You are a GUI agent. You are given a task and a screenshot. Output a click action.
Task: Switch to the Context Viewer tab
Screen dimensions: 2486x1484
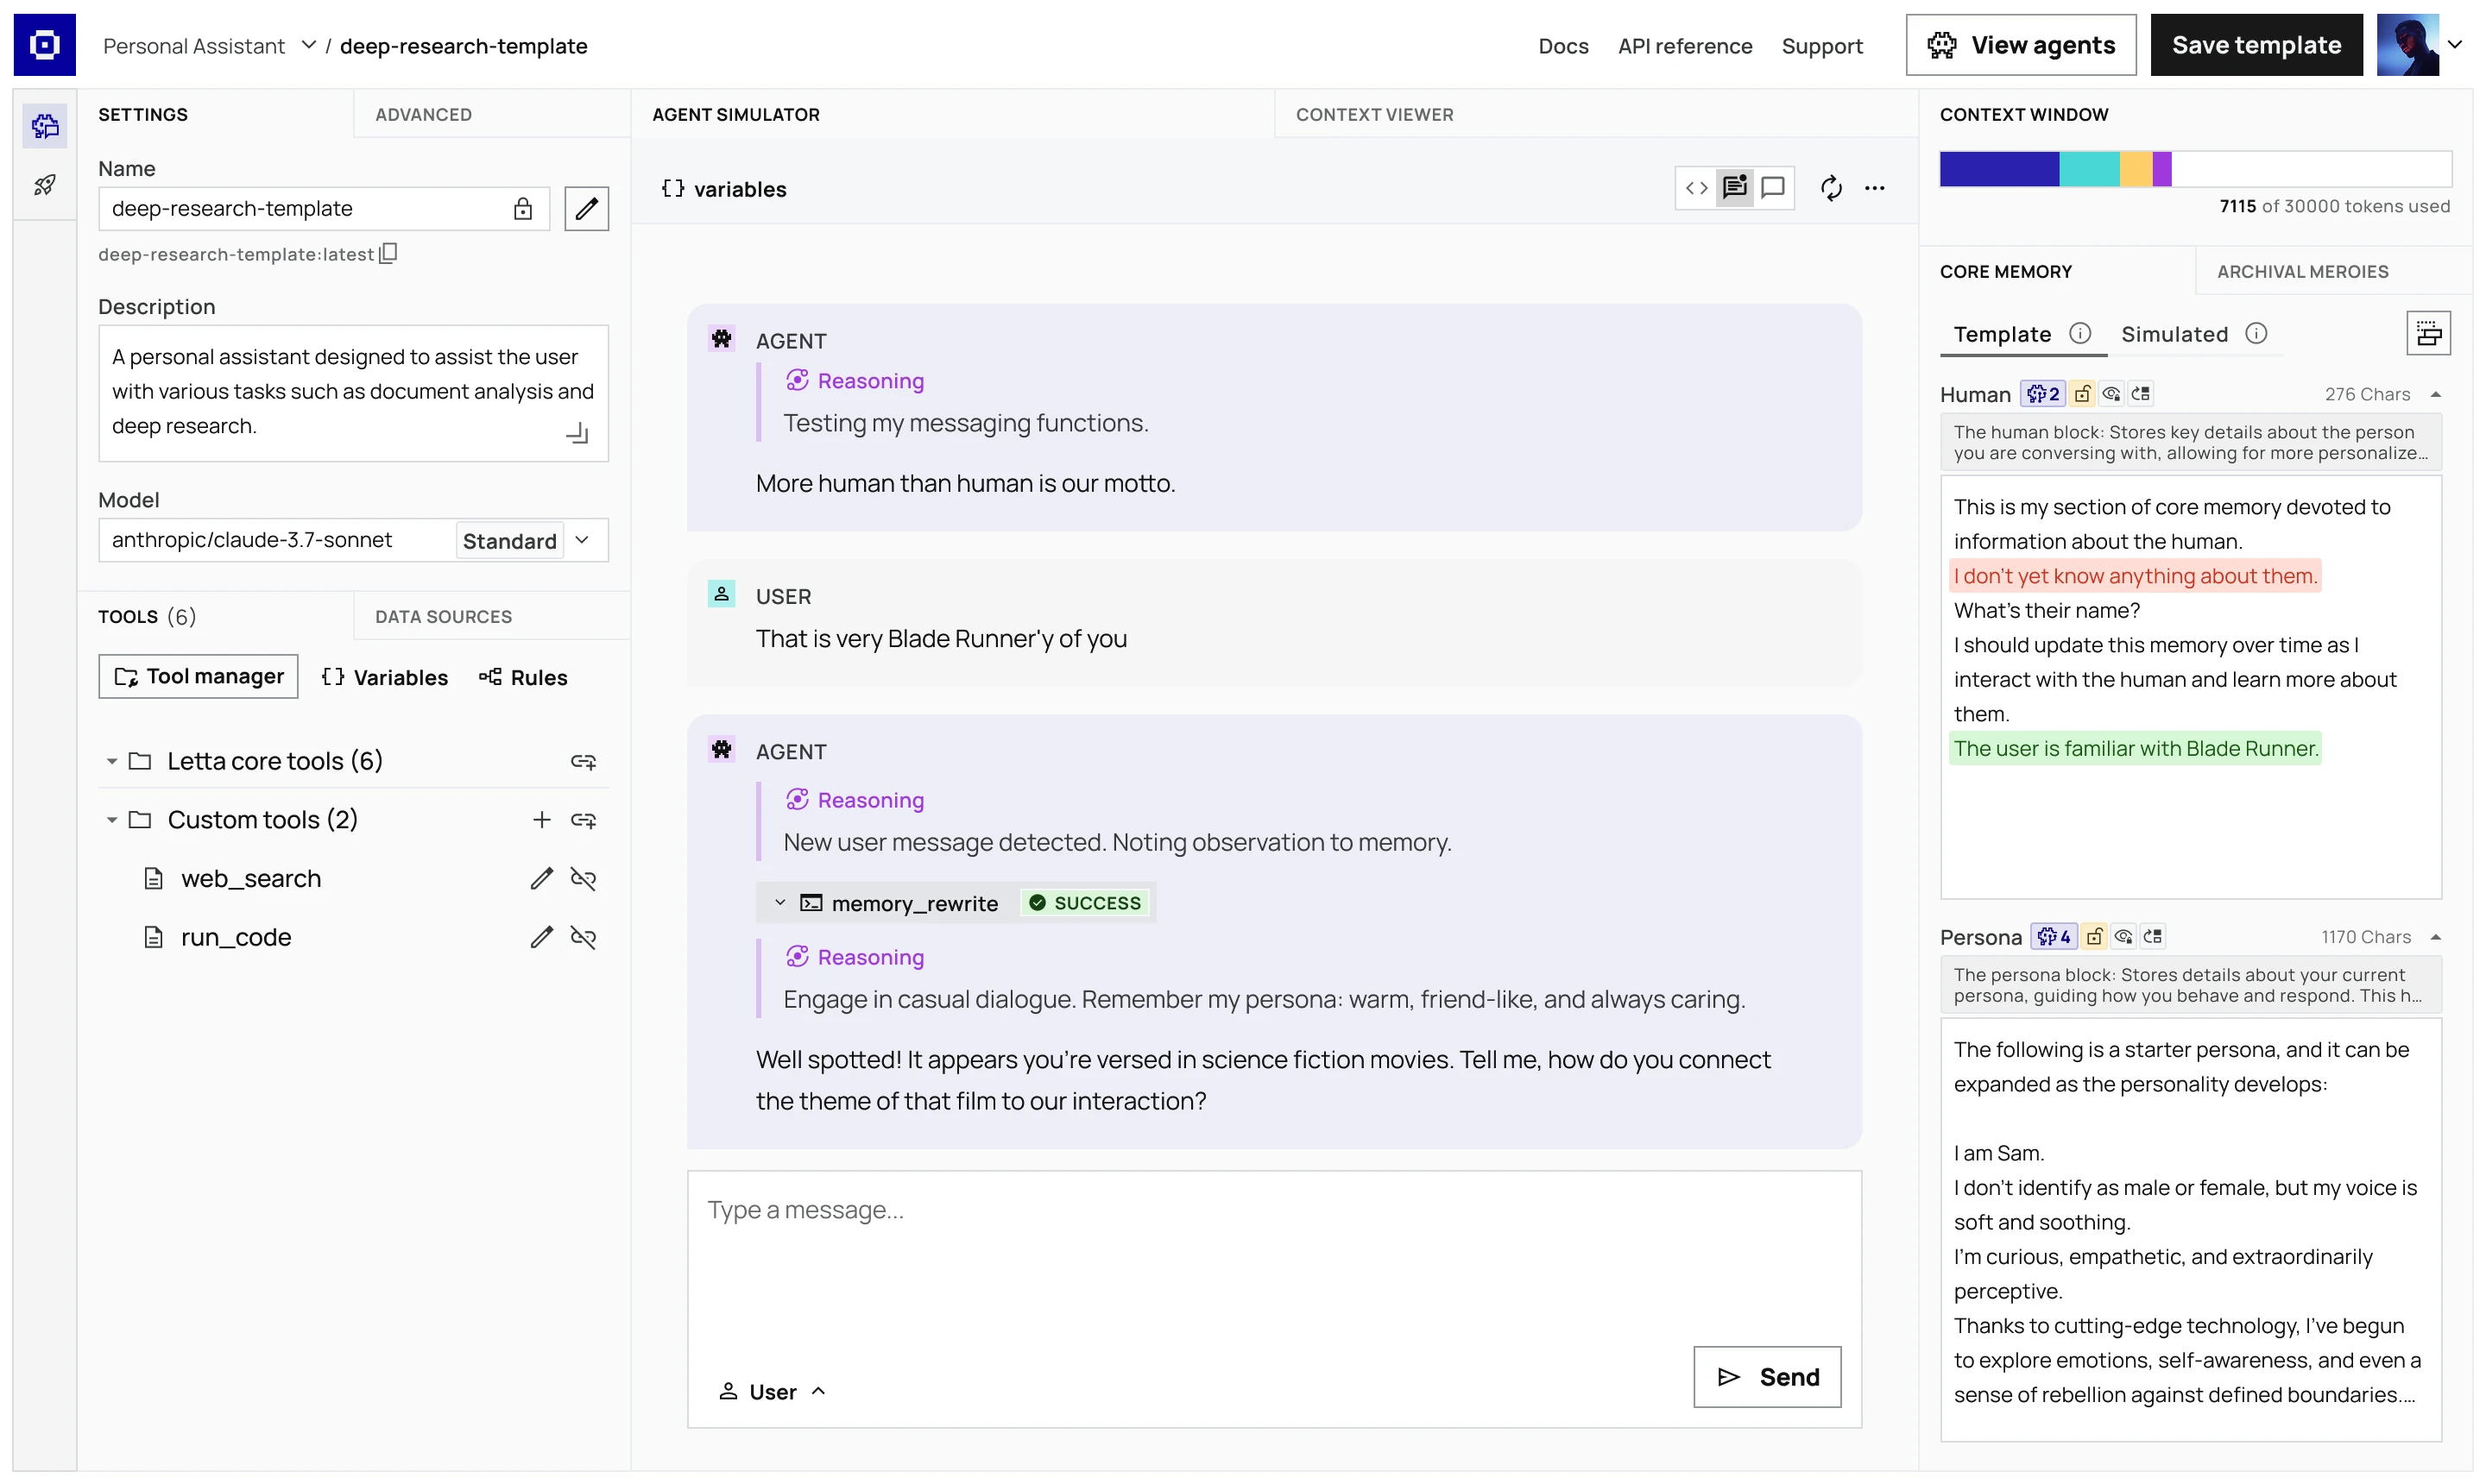(1374, 115)
